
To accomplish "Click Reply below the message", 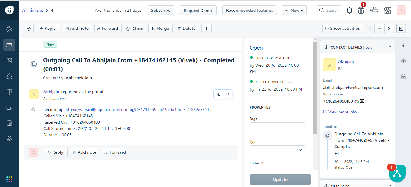I will pyautogui.click(x=56, y=152).
